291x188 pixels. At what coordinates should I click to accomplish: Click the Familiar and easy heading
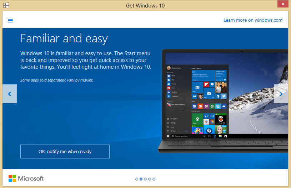coord(64,38)
